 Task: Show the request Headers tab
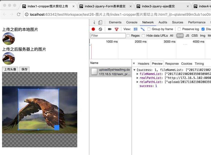[x=143, y=64]
